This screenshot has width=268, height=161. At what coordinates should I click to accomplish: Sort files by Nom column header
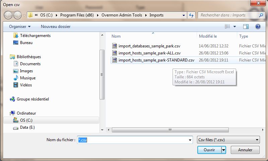pos(116,36)
